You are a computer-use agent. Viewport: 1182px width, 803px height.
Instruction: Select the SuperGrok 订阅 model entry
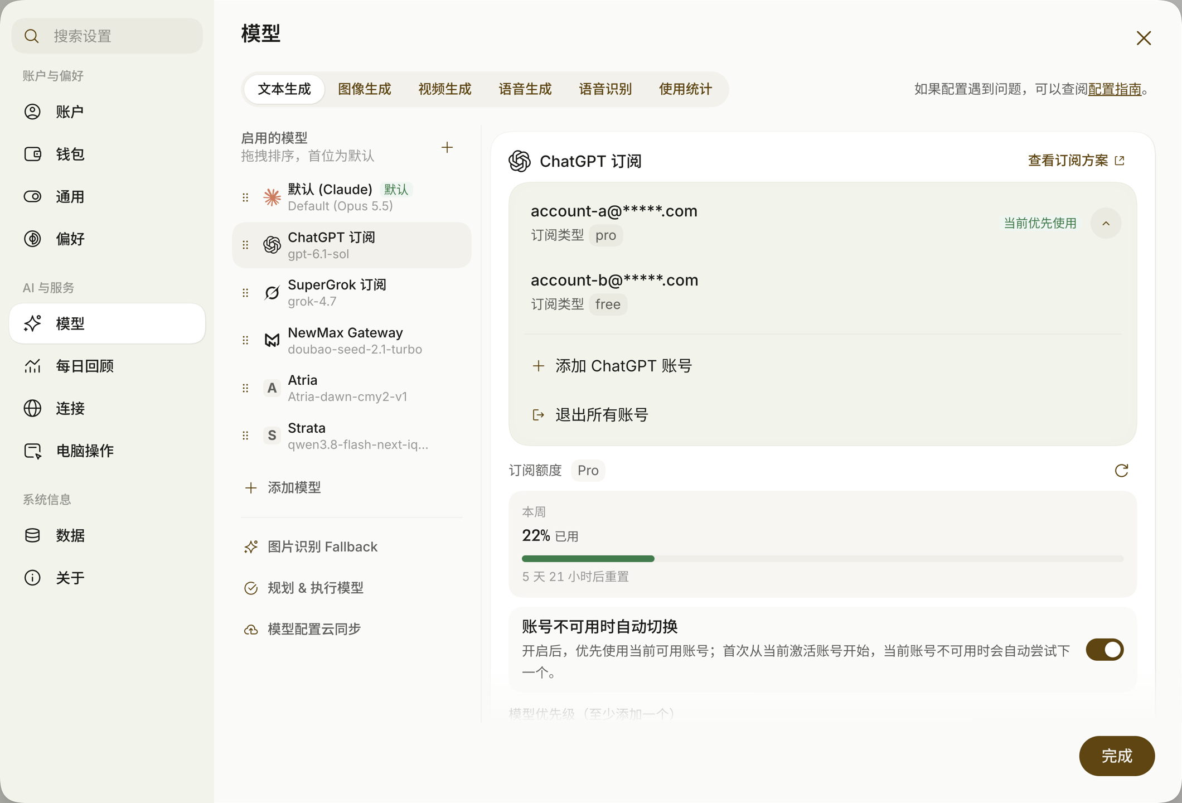pyautogui.click(x=352, y=293)
